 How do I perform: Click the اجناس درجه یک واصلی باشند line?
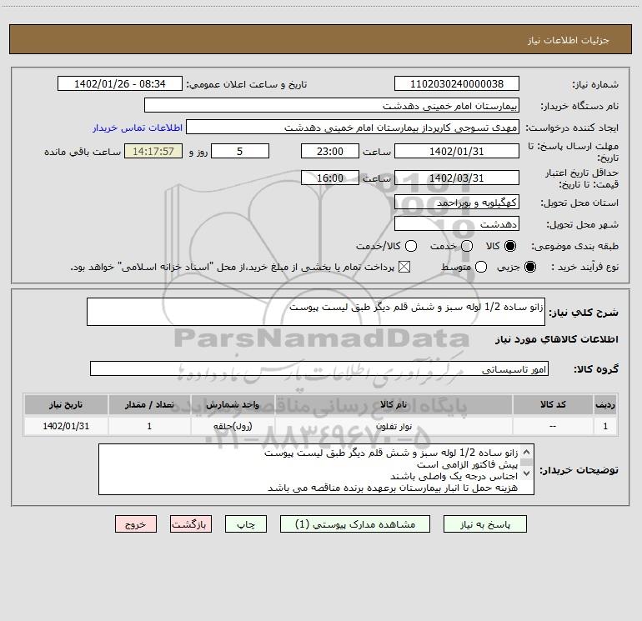click(454, 476)
